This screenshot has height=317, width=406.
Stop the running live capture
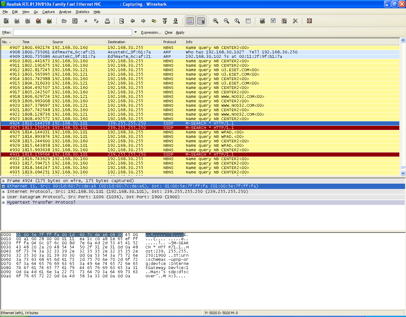[x=38, y=21]
